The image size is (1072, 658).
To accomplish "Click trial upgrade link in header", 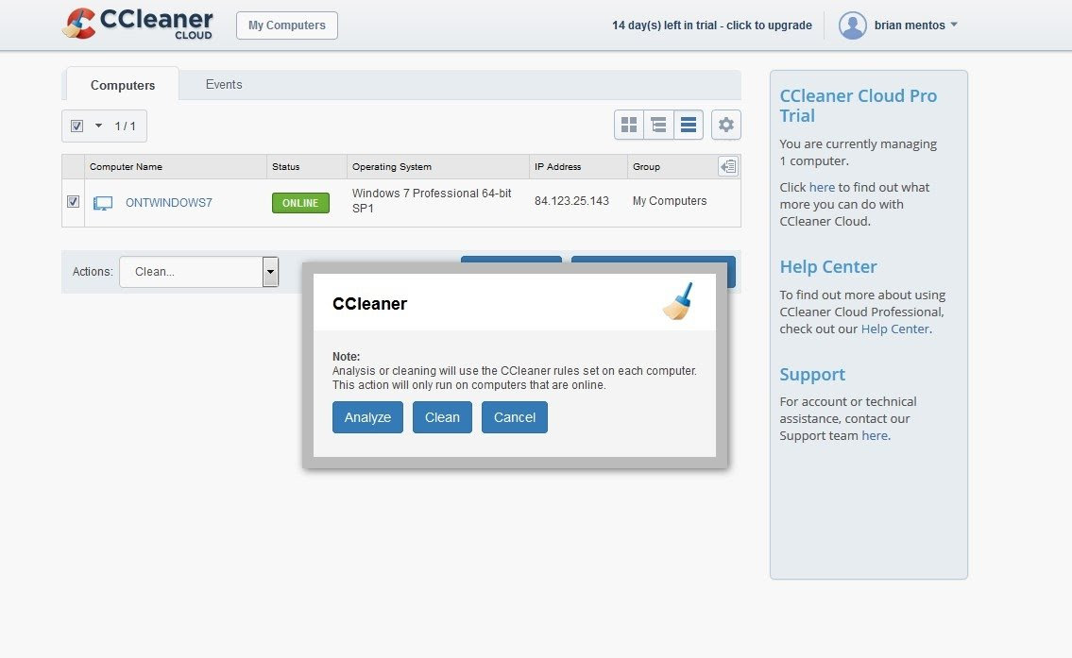I will click(x=712, y=25).
